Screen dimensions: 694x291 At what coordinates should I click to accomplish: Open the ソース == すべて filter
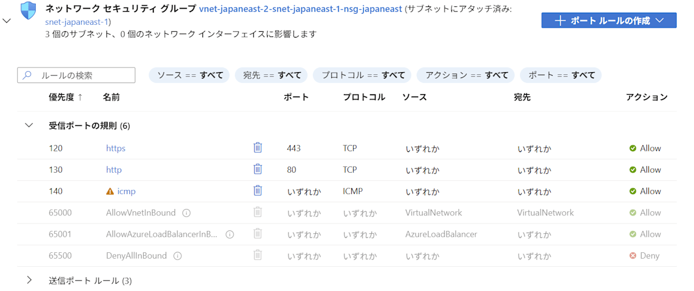(190, 75)
